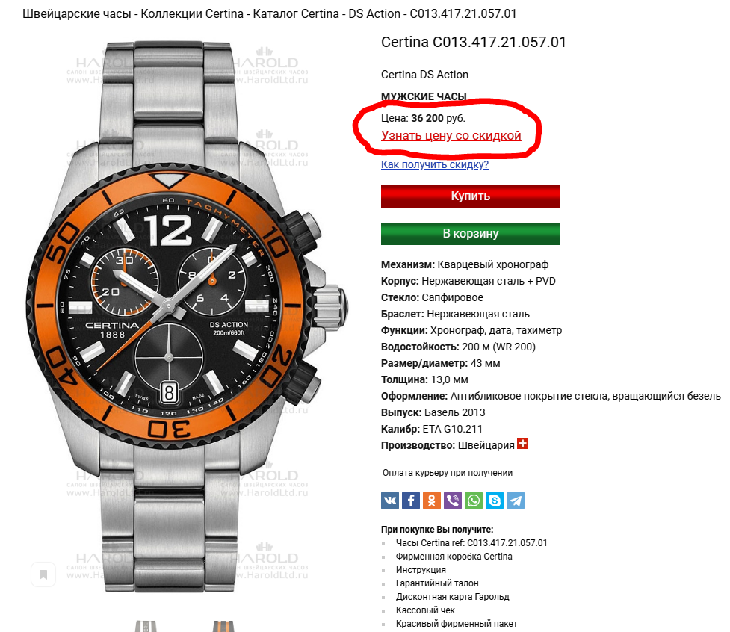This screenshot has height=632, width=730.
Task: Share the watch via WhatsApp
Action: pos(474,501)
